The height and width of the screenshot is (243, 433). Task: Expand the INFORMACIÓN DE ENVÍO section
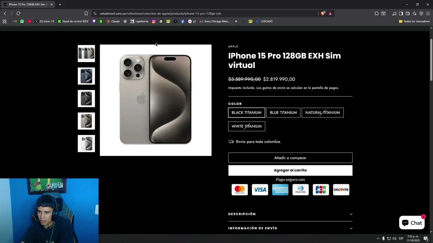point(290,228)
